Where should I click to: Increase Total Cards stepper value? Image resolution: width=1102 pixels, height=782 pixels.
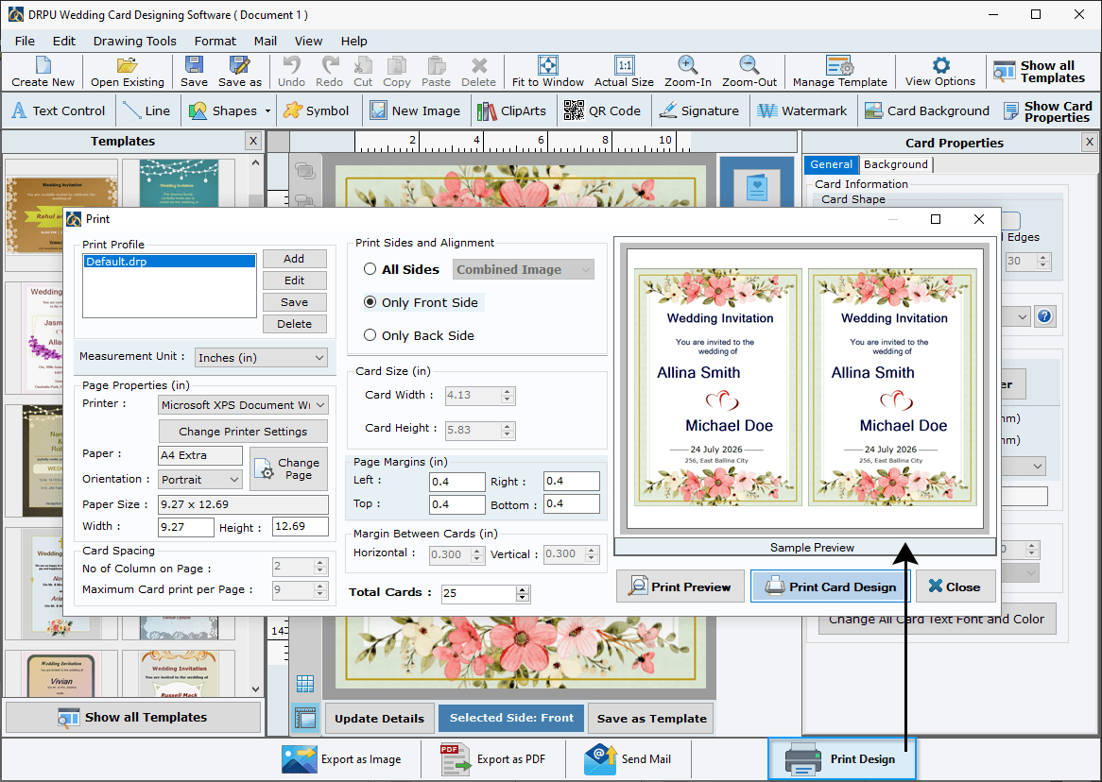523,588
